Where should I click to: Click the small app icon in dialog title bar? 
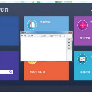(x=21, y=32)
